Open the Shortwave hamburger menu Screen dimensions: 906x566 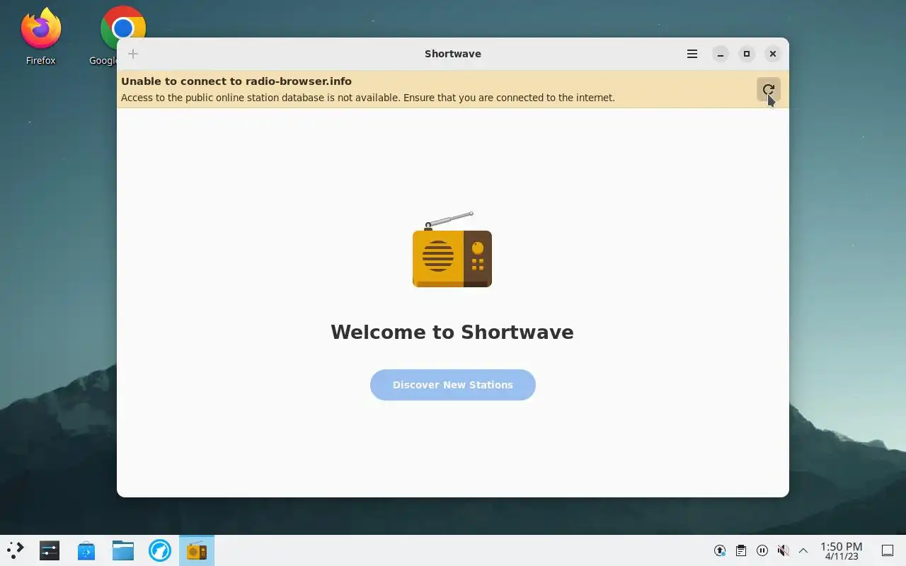(x=692, y=54)
